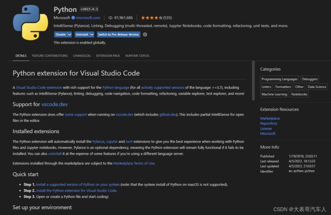Image resolution: width=331 pixels, height=215 pixels.
Task: Click the identifier ms-python.python
Action: [x=301, y=171]
